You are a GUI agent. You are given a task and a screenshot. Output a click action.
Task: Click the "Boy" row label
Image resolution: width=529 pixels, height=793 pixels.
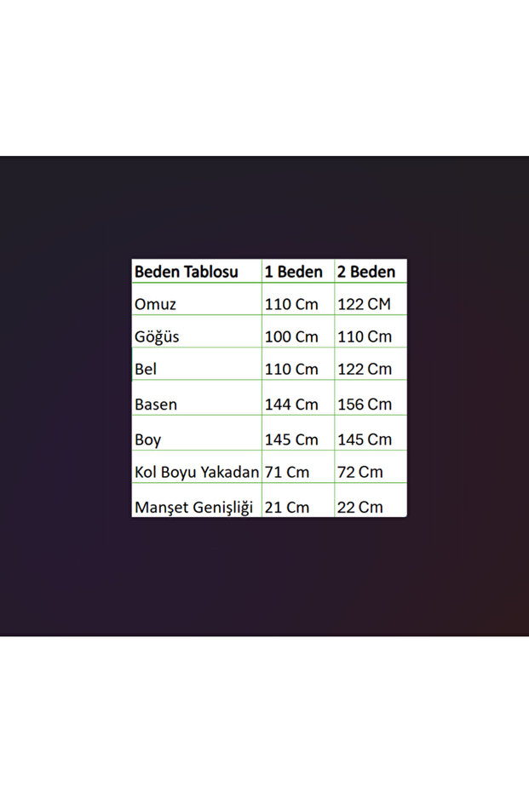coord(147,440)
